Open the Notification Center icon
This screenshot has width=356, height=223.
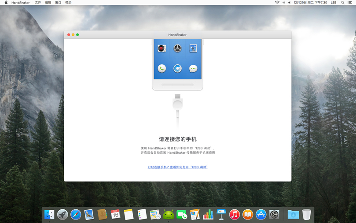click(x=350, y=3)
